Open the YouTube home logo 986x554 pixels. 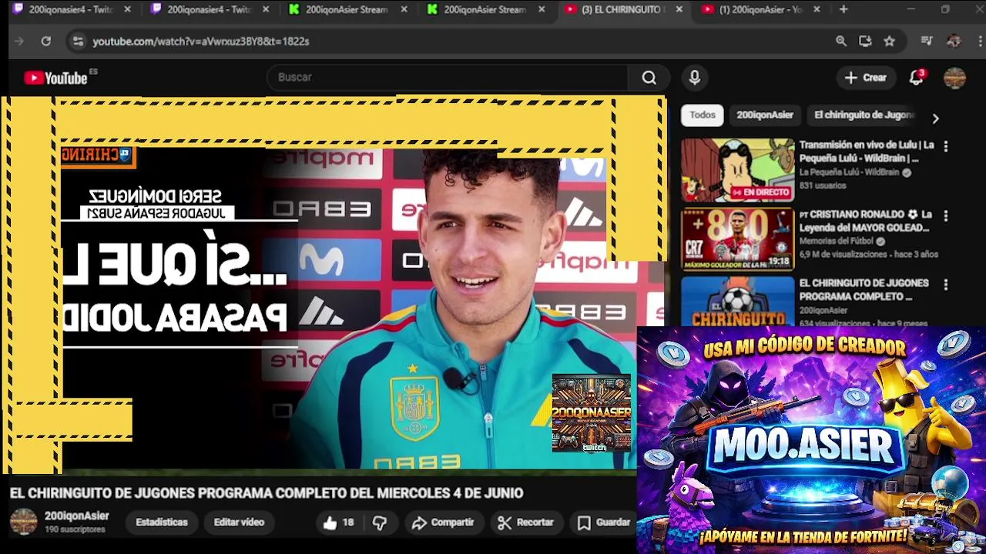[x=55, y=78]
